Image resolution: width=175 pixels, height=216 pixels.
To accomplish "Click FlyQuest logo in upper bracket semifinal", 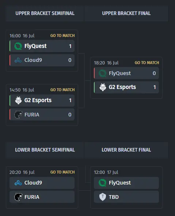I will pyautogui.click(x=18, y=46).
